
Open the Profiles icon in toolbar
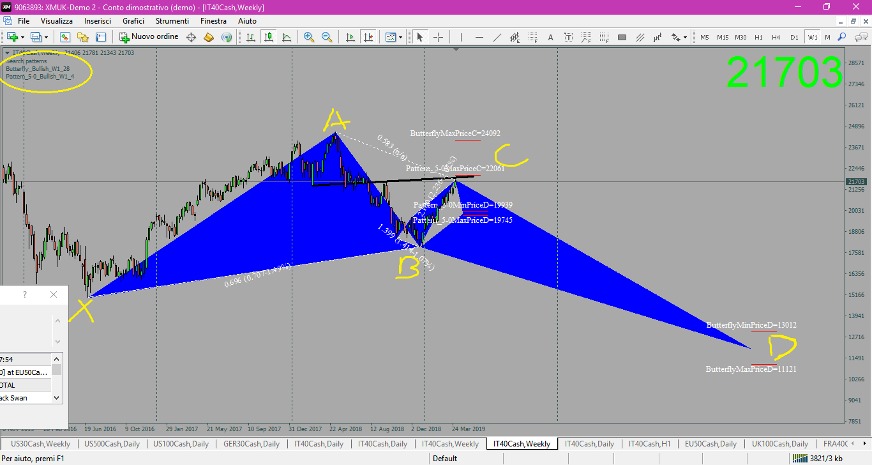(x=36, y=37)
